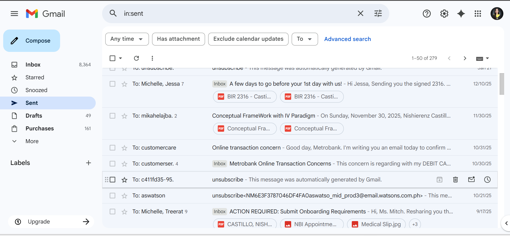Image resolution: width=510 pixels, height=236 pixels.
Task: Click the Compose button
Action: [x=32, y=41]
